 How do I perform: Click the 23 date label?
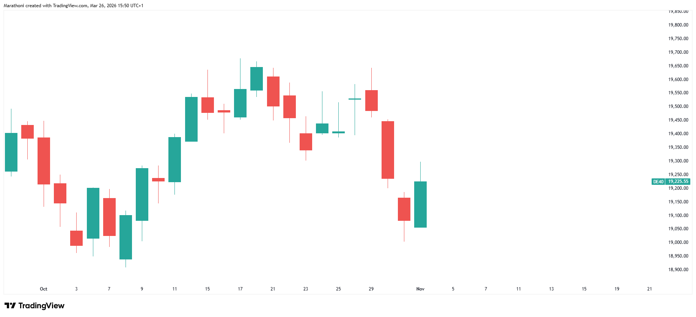point(306,289)
